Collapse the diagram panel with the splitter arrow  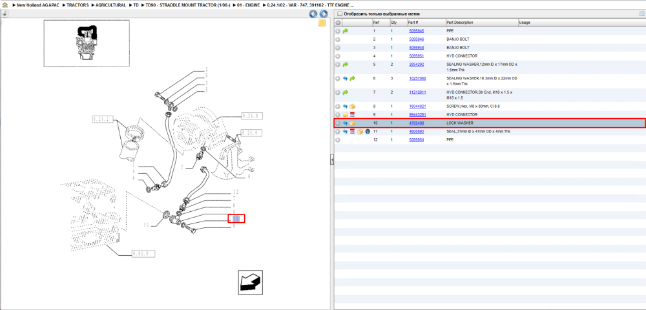pyautogui.click(x=331, y=160)
